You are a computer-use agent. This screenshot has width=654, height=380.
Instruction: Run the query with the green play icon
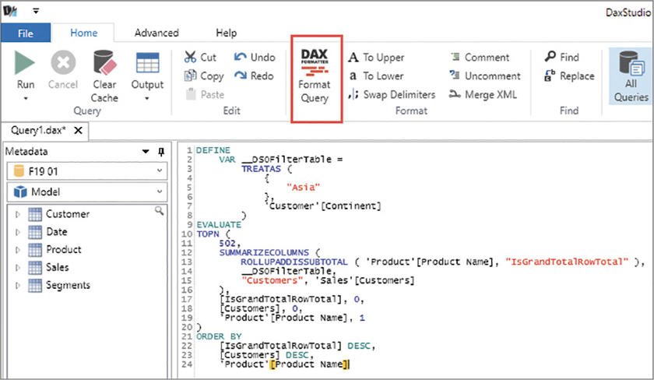point(25,62)
